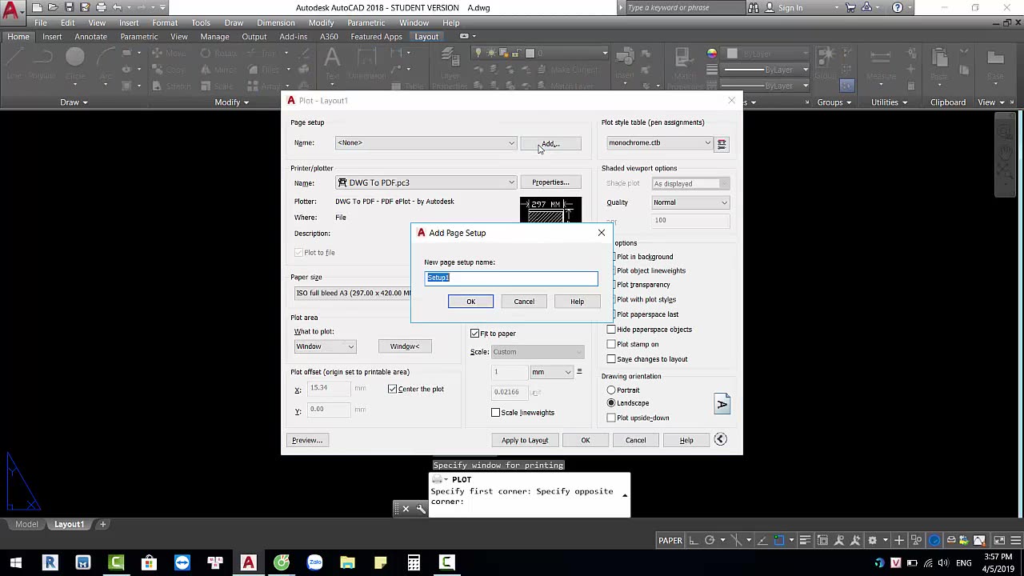The image size is (1024, 576).
Task: Click Apply to Layout button
Action: pos(525,440)
